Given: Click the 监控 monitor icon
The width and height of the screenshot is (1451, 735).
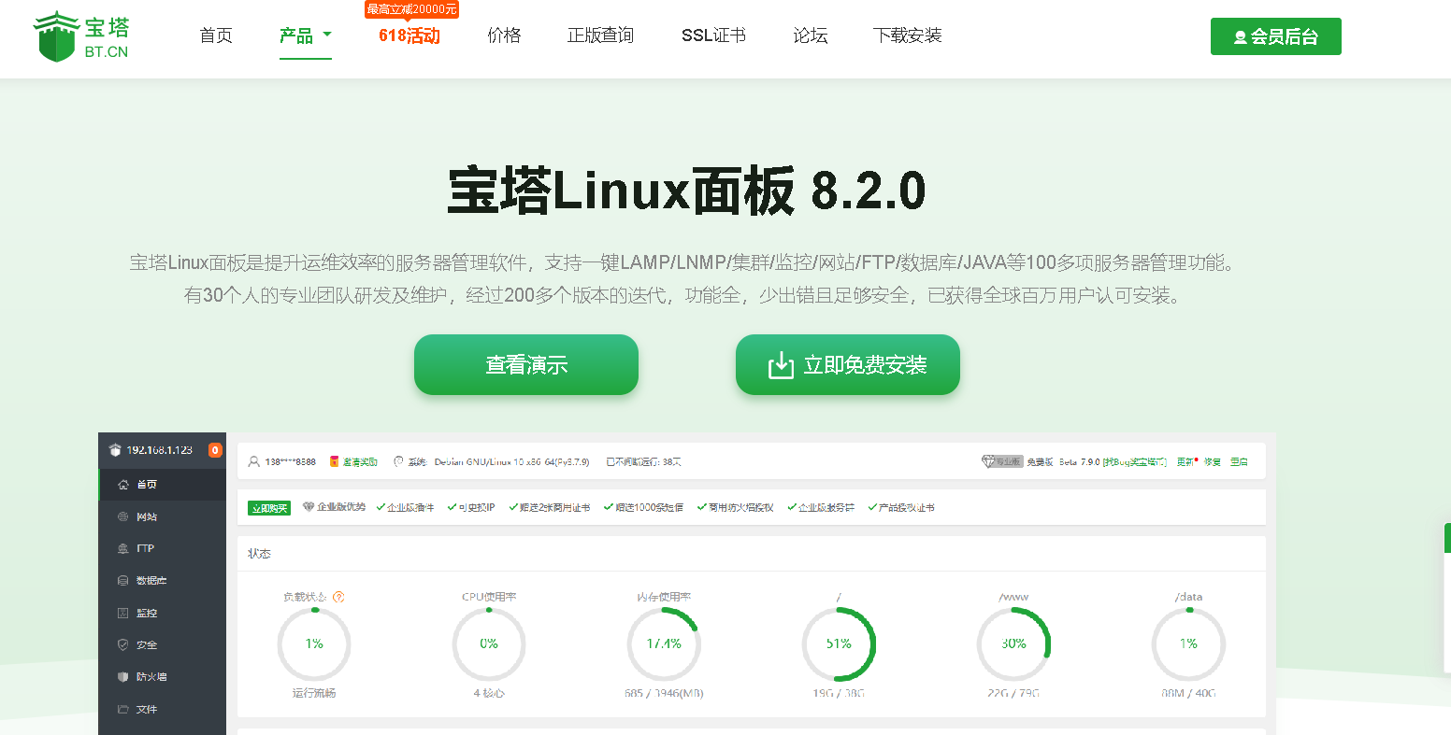Looking at the screenshot, I should tap(123, 613).
